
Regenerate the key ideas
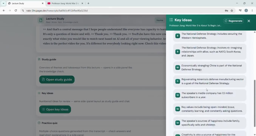pos(233,21)
